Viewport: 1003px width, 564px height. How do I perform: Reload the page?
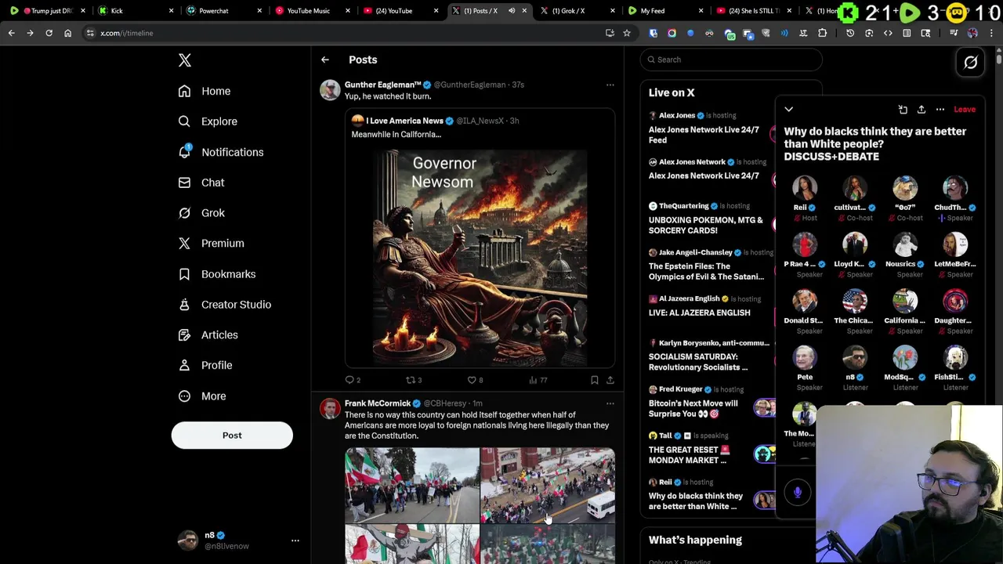coord(49,33)
